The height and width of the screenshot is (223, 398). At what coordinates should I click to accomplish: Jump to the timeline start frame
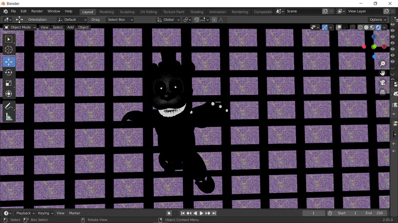(x=183, y=213)
